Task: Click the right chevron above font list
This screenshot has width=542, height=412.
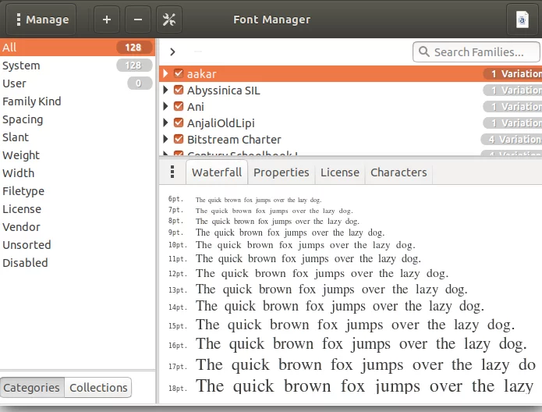Action: click(x=172, y=52)
